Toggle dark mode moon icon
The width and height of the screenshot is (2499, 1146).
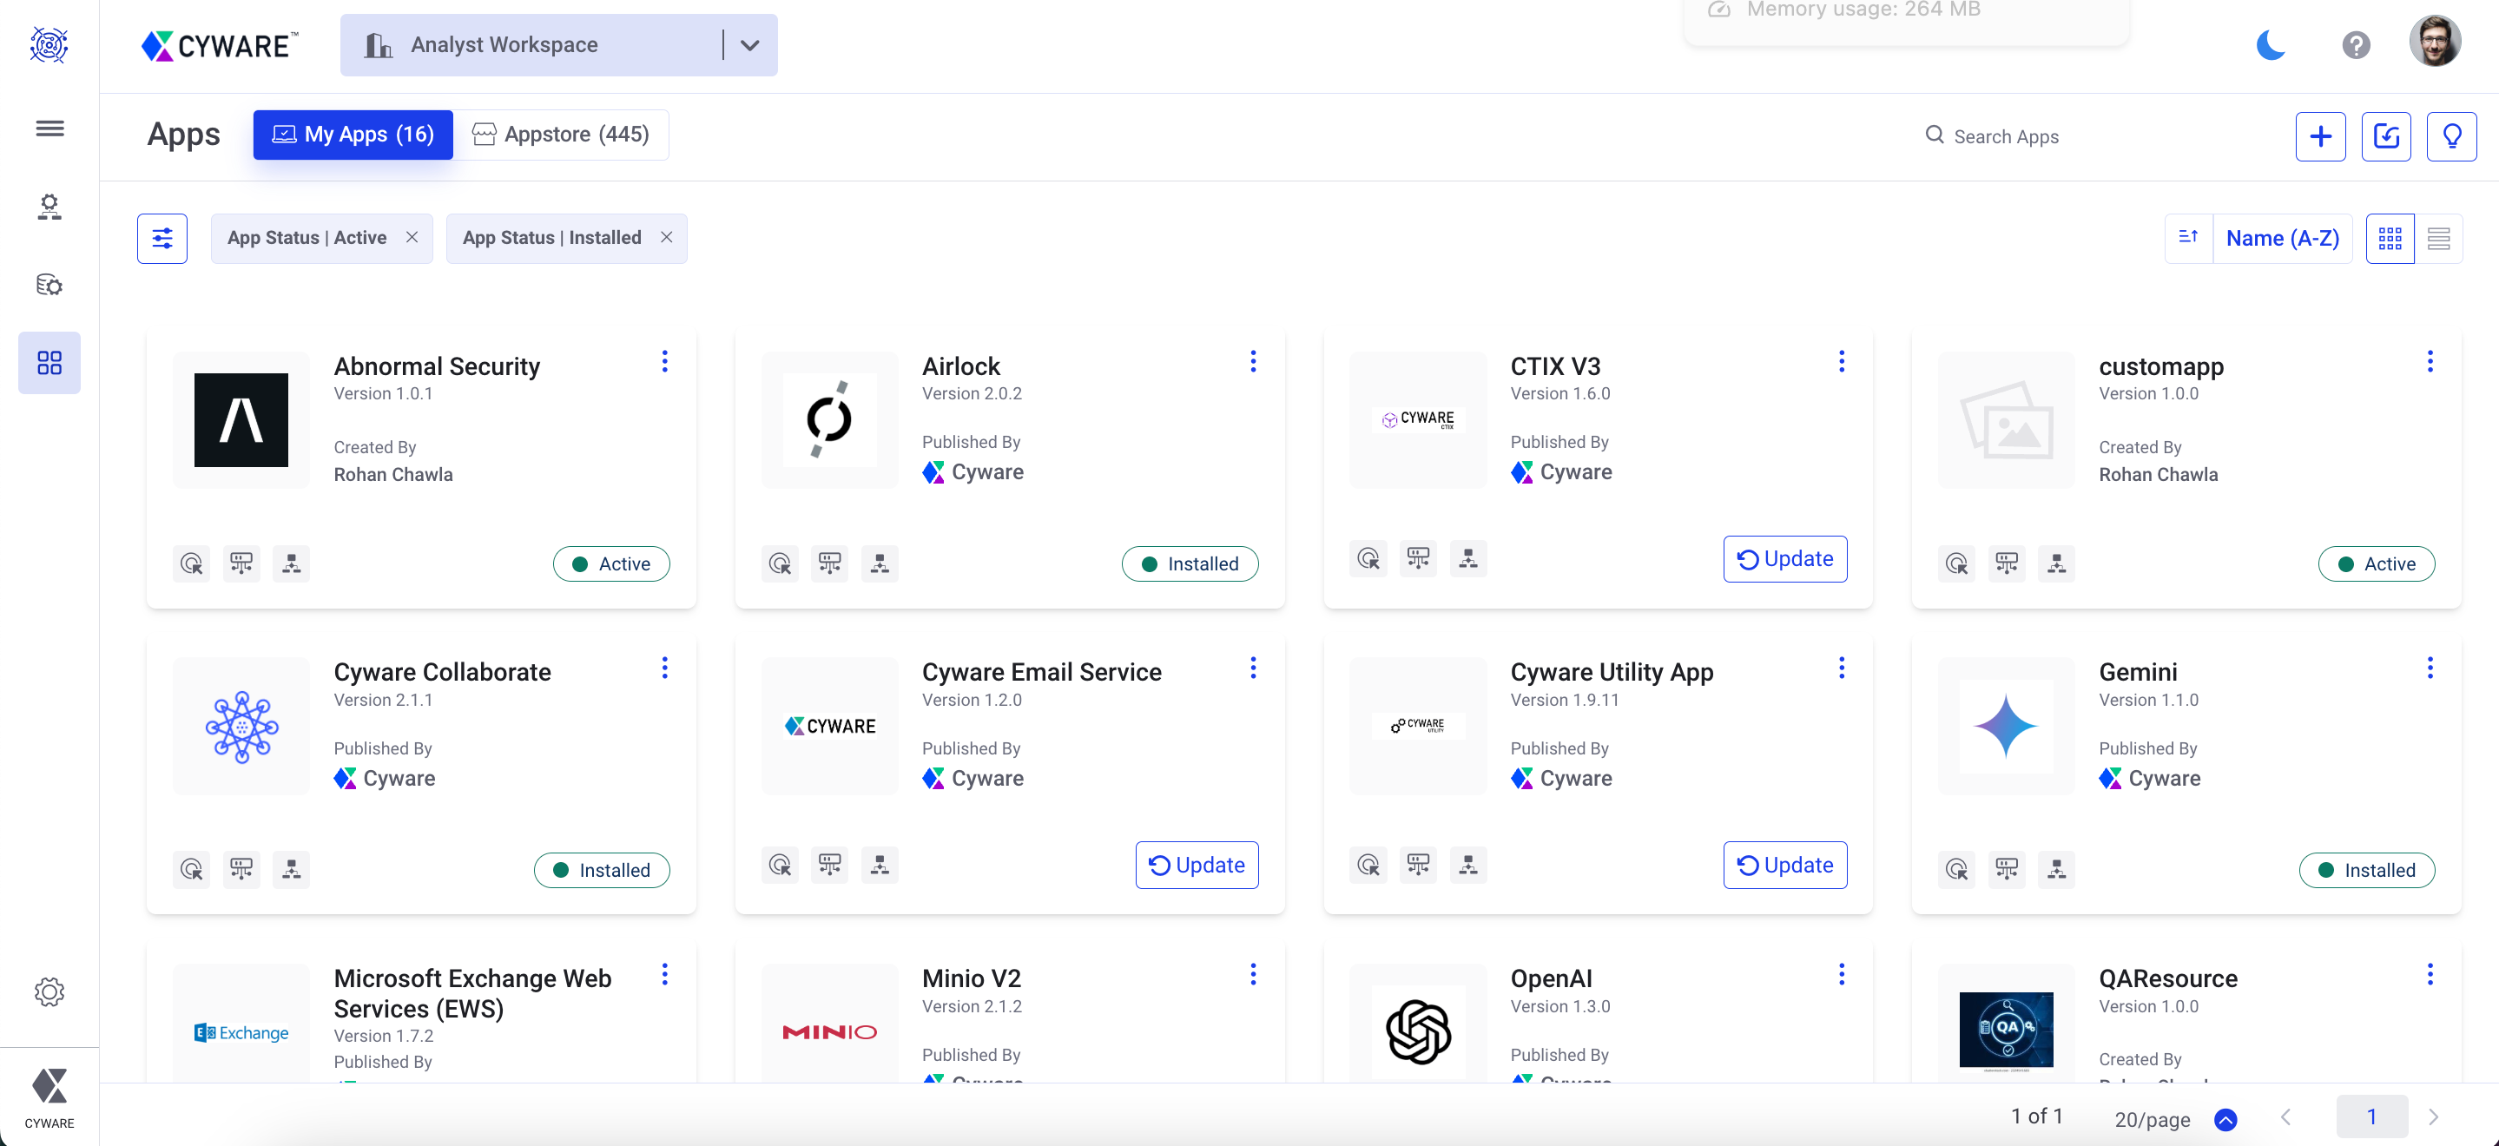click(2270, 44)
